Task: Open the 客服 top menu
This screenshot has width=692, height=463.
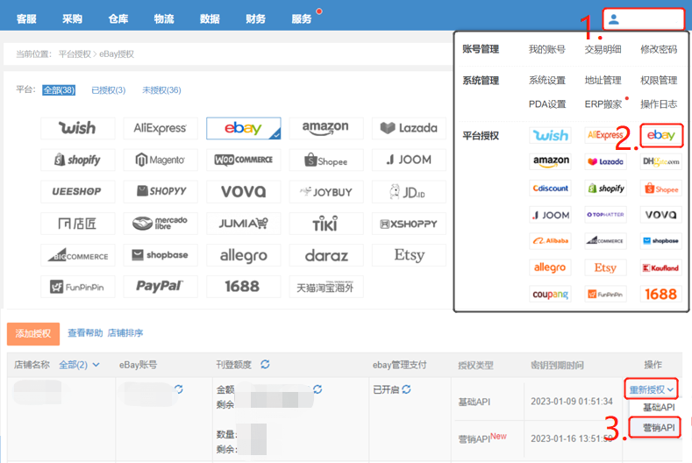Action: 26,19
